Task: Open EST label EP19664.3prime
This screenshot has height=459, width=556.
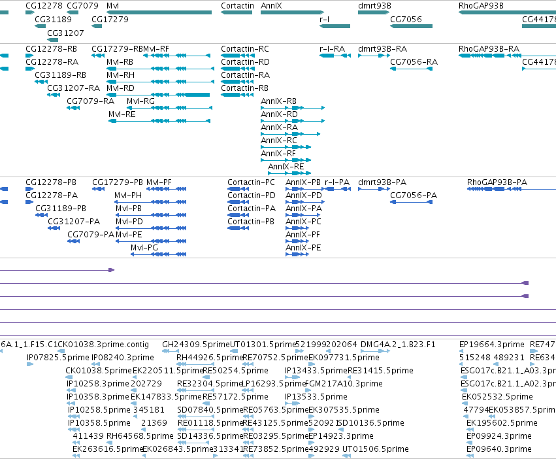Action: pyautogui.click(x=491, y=345)
